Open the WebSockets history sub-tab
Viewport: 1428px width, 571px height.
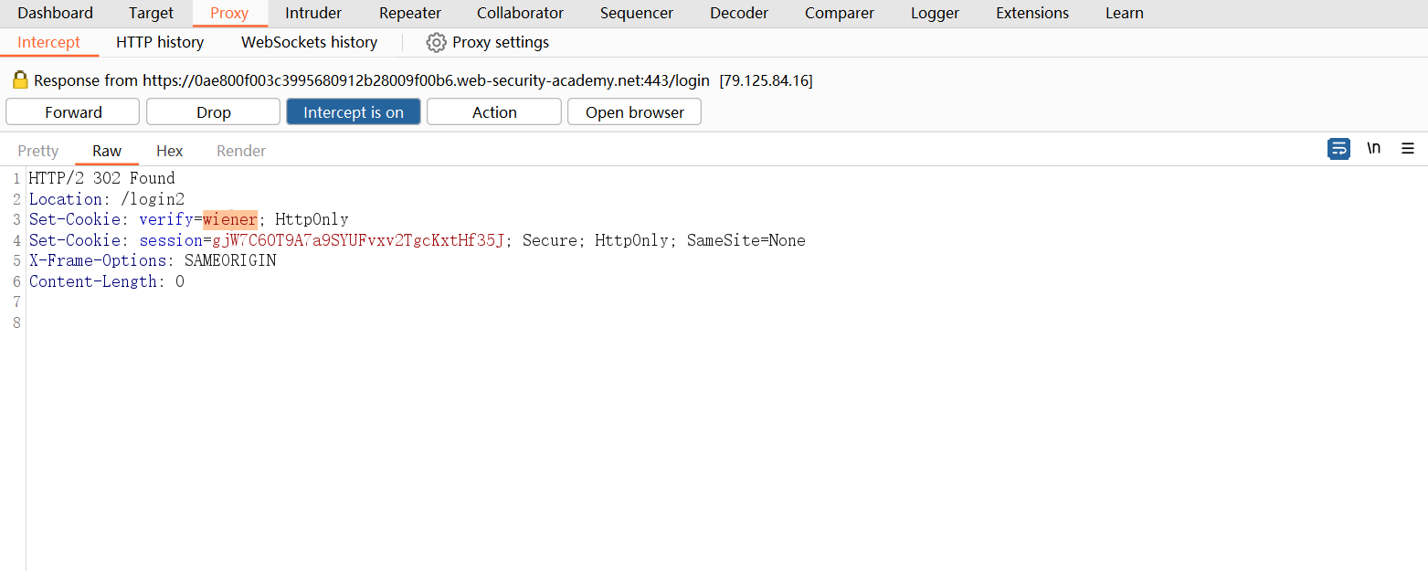[x=309, y=42]
